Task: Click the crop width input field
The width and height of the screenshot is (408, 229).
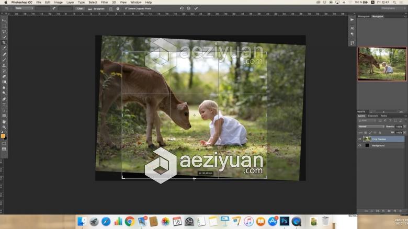Action: [42, 8]
